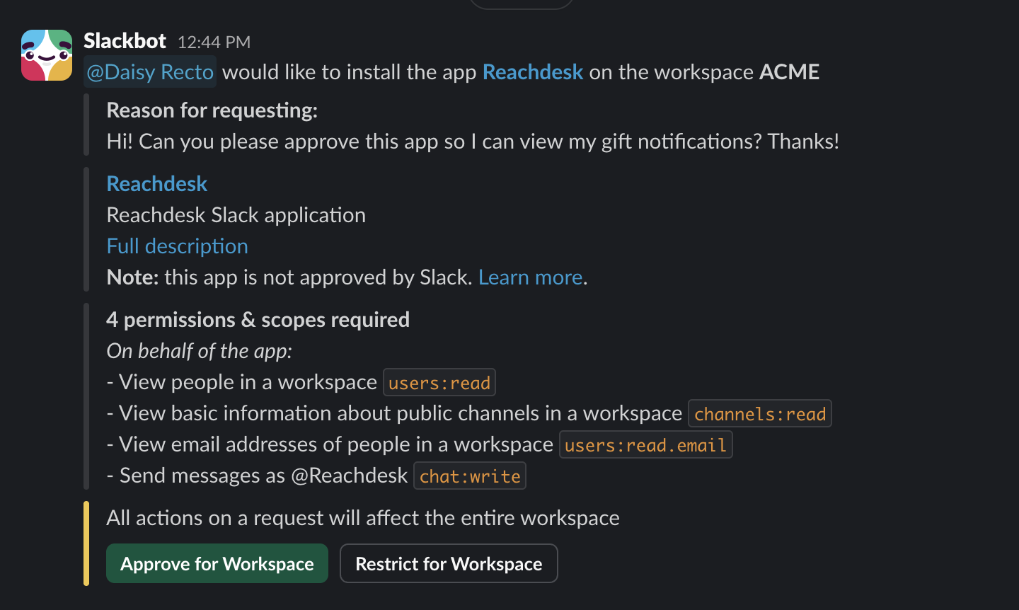Click the 'Reachdesk Slack application' description
The height and width of the screenshot is (610, 1019).
pyautogui.click(x=236, y=215)
